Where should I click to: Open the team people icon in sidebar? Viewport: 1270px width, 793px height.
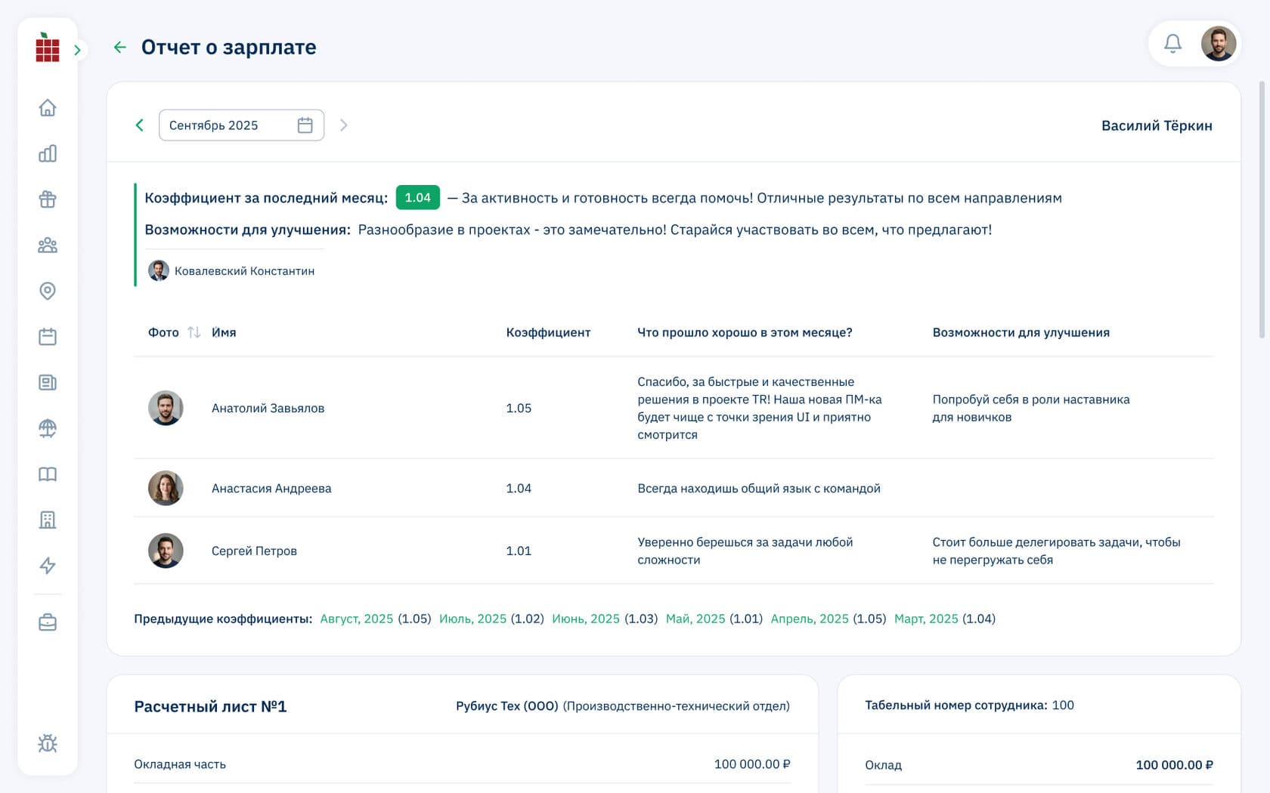coord(48,245)
